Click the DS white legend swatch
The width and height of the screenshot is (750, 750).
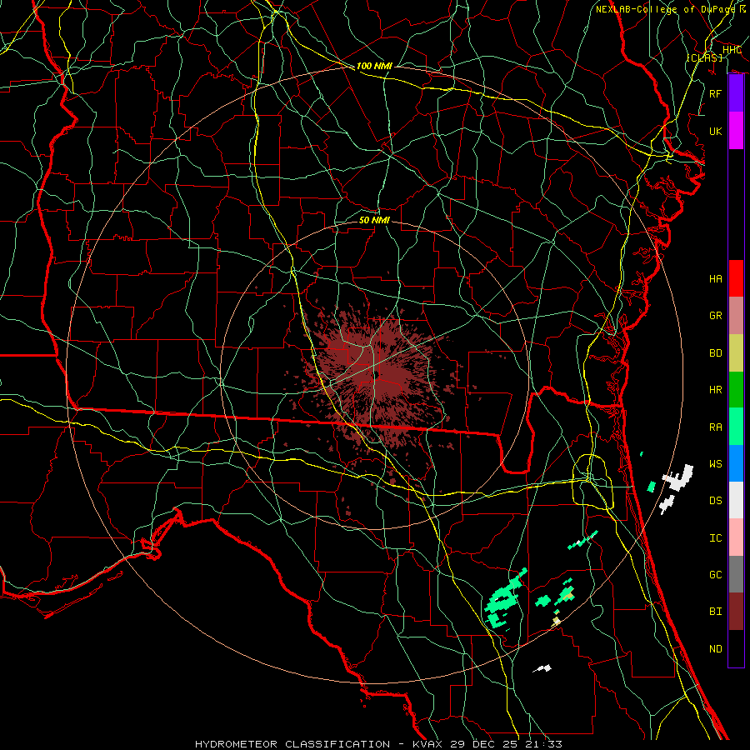pyautogui.click(x=736, y=500)
